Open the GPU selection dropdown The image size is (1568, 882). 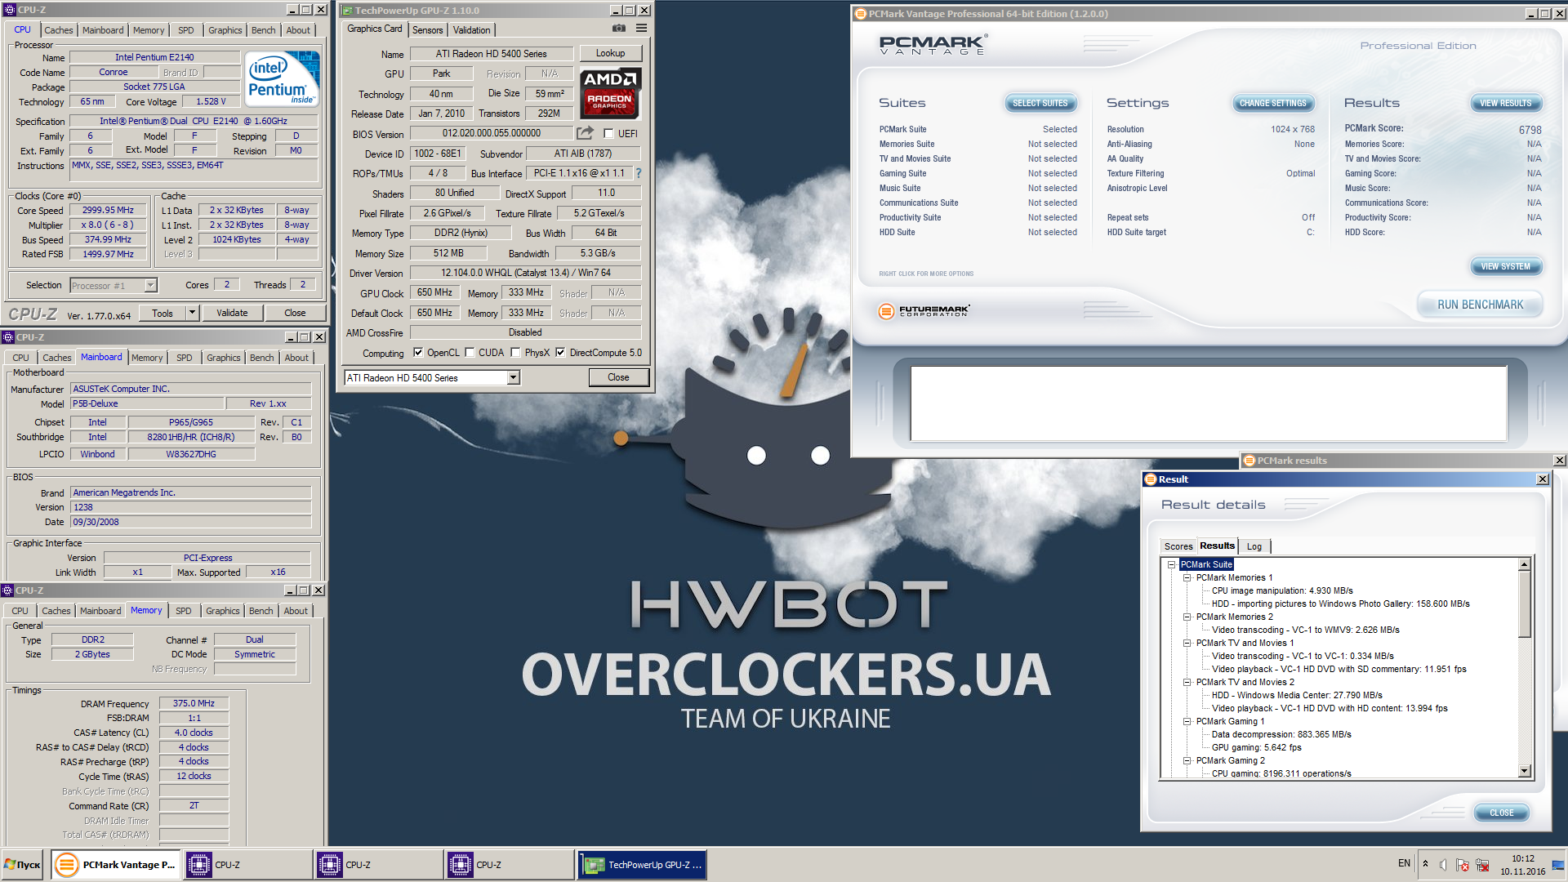(513, 377)
